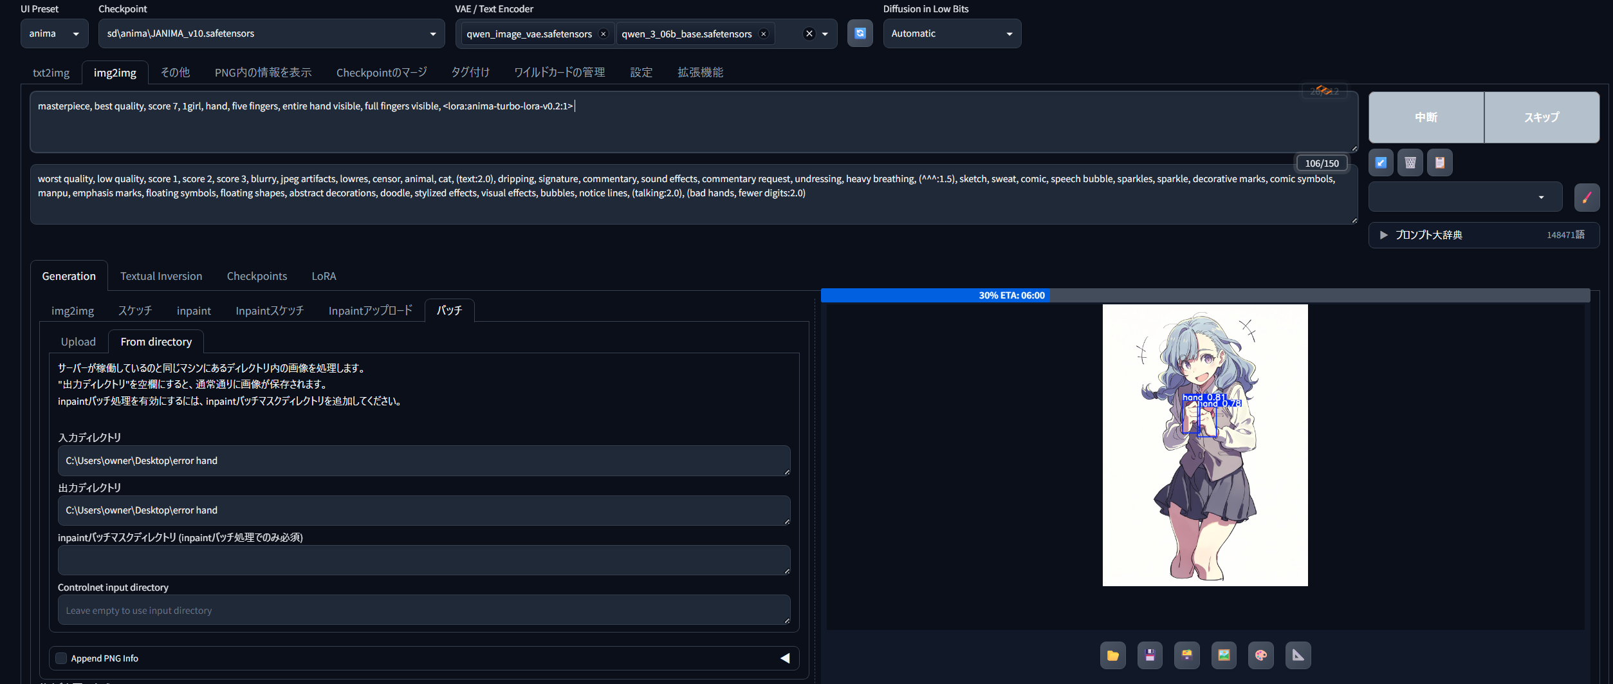The width and height of the screenshot is (1613, 684).
Task: Open the Checkpoint dropdown
Action: (272, 33)
